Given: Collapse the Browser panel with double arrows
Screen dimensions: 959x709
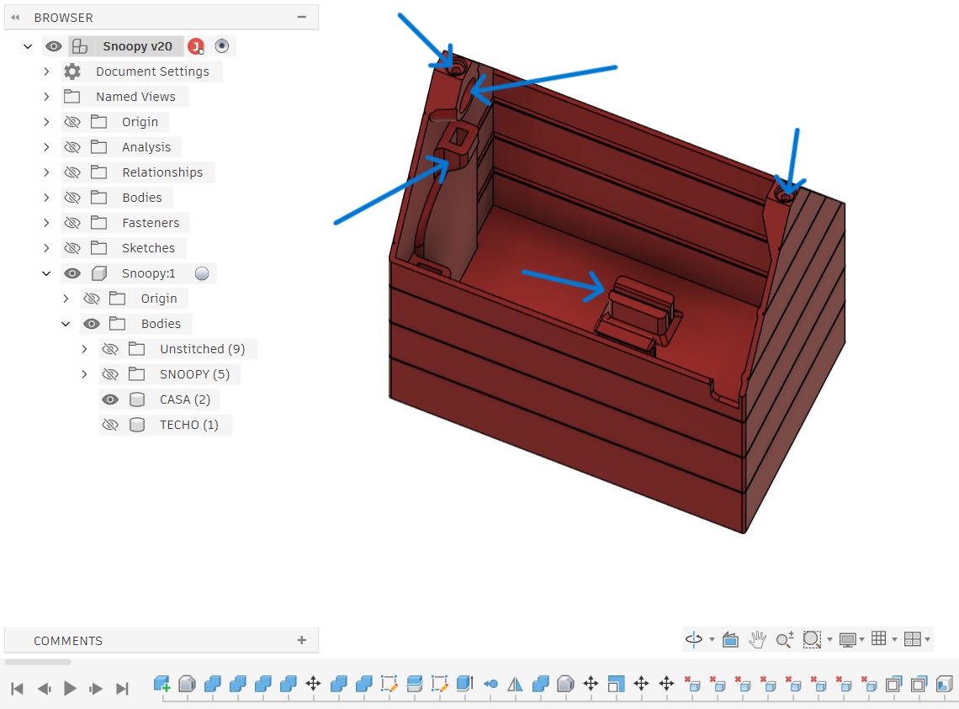Looking at the screenshot, I should coord(15,18).
